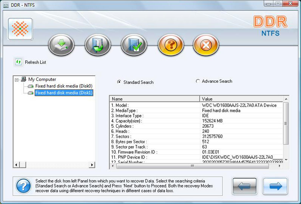Click details list scroll up arrow
This screenshot has width=301, height=204.
click(x=286, y=99)
